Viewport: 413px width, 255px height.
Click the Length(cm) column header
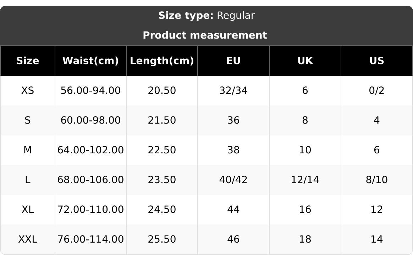162,61
